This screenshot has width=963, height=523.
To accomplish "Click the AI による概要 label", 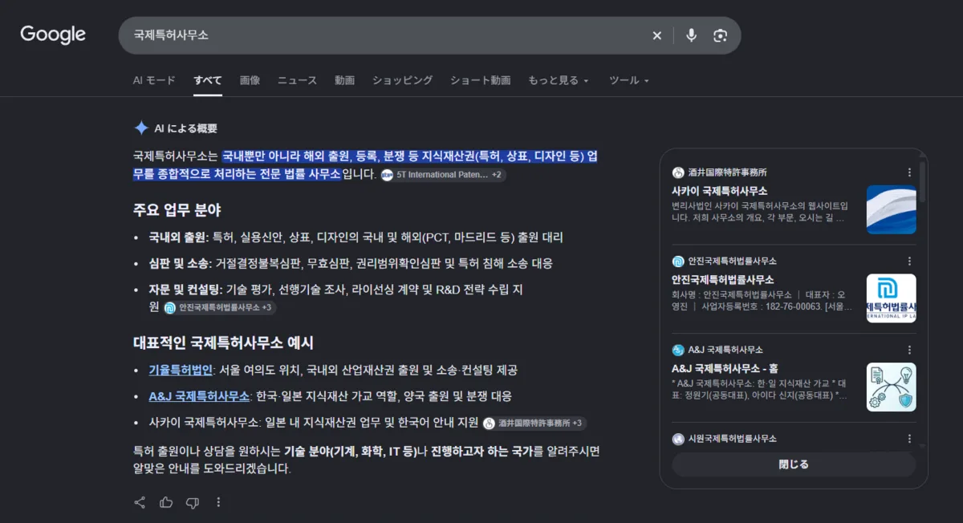I will pos(185,128).
